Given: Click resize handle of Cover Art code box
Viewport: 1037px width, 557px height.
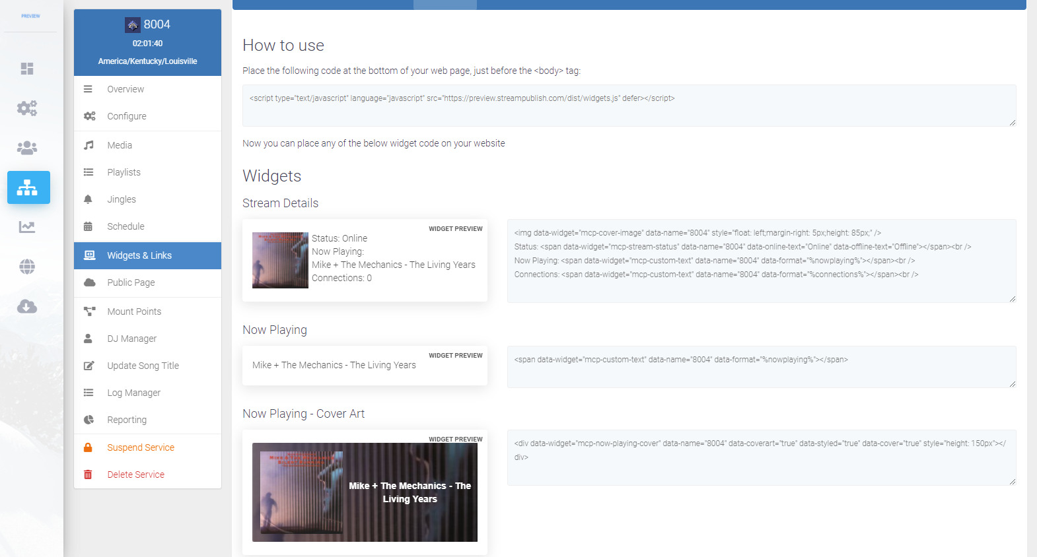Looking at the screenshot, I should pos(1013,482).
